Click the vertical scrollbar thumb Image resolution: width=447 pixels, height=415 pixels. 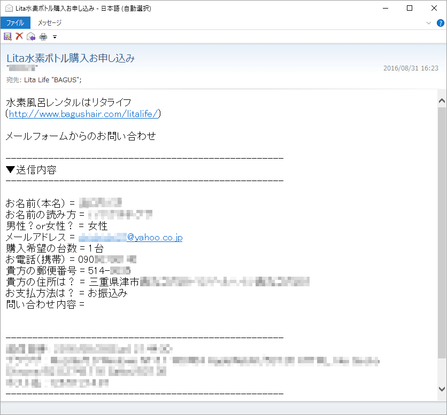tap(442, 233)
